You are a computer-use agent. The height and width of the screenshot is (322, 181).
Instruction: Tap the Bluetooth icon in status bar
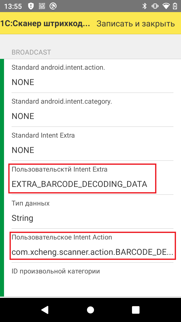(x=145, y=6)
